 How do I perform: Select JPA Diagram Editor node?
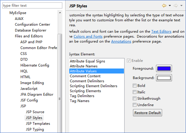click(37, 94)
